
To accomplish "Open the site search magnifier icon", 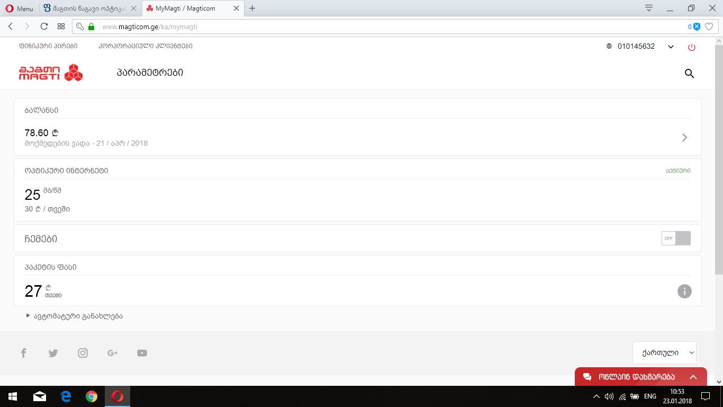I will [x=689, y=74].
